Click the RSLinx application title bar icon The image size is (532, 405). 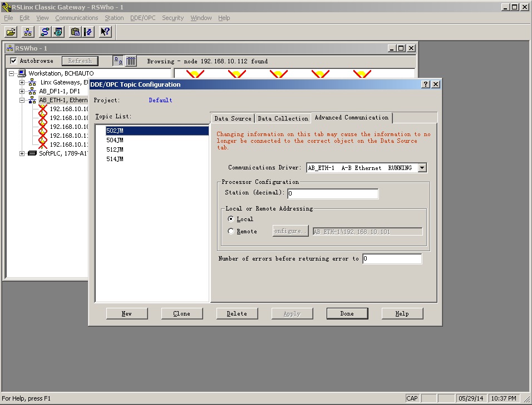point(6,7)
